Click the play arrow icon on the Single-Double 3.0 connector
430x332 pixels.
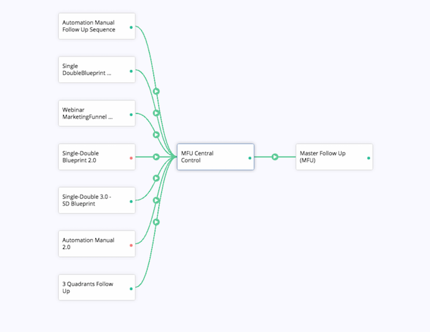click(156, 178)
